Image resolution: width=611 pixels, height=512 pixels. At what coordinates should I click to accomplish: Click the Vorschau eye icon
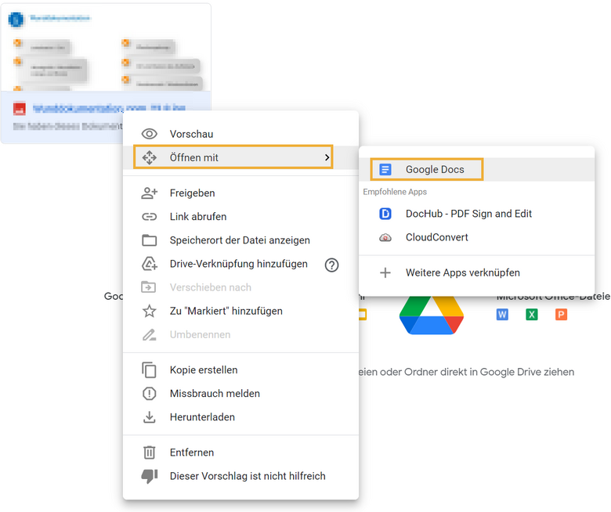pos(150,134)
